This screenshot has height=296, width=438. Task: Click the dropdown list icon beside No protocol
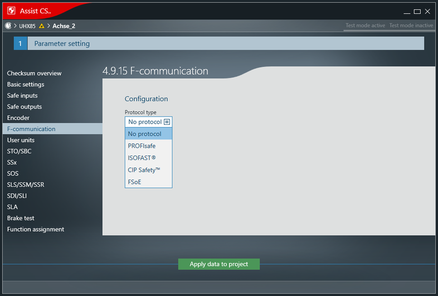(x=167, y=122)
